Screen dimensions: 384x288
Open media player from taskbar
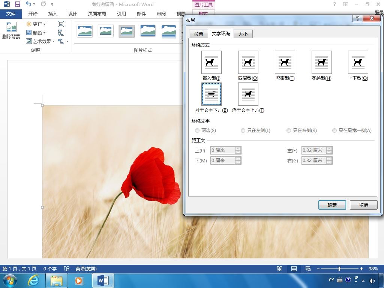(79, 280)
